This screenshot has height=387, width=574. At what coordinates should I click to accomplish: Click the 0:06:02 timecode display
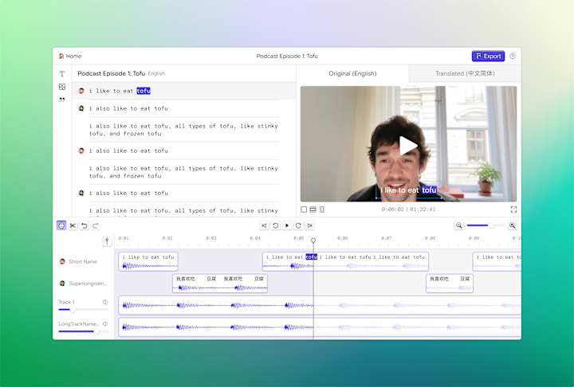[392, 209]
